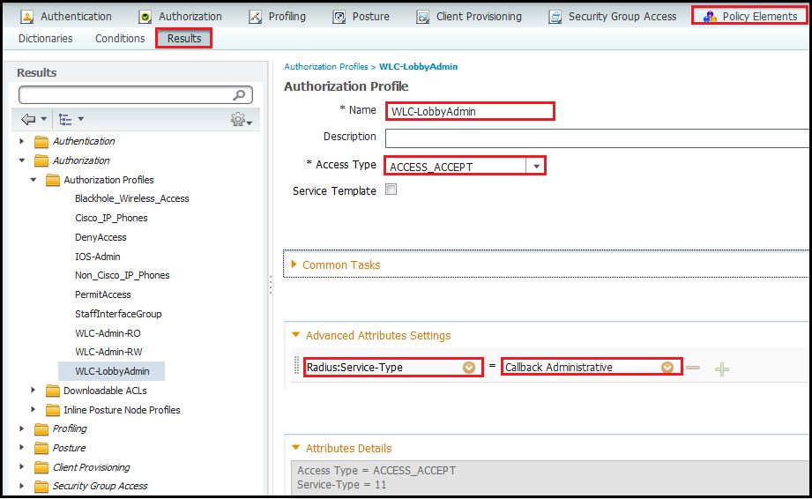Viewport: 812px width, 499px height.
Task: Click the Description input field
Action: point(597,138)
